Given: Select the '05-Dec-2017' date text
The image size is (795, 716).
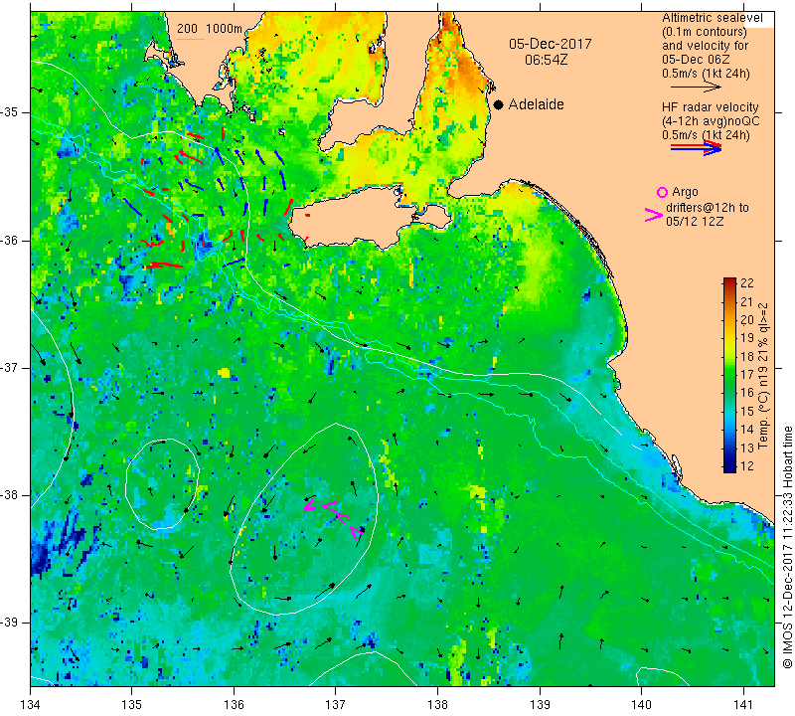Looking at the screenshot, I should (551, 44).
